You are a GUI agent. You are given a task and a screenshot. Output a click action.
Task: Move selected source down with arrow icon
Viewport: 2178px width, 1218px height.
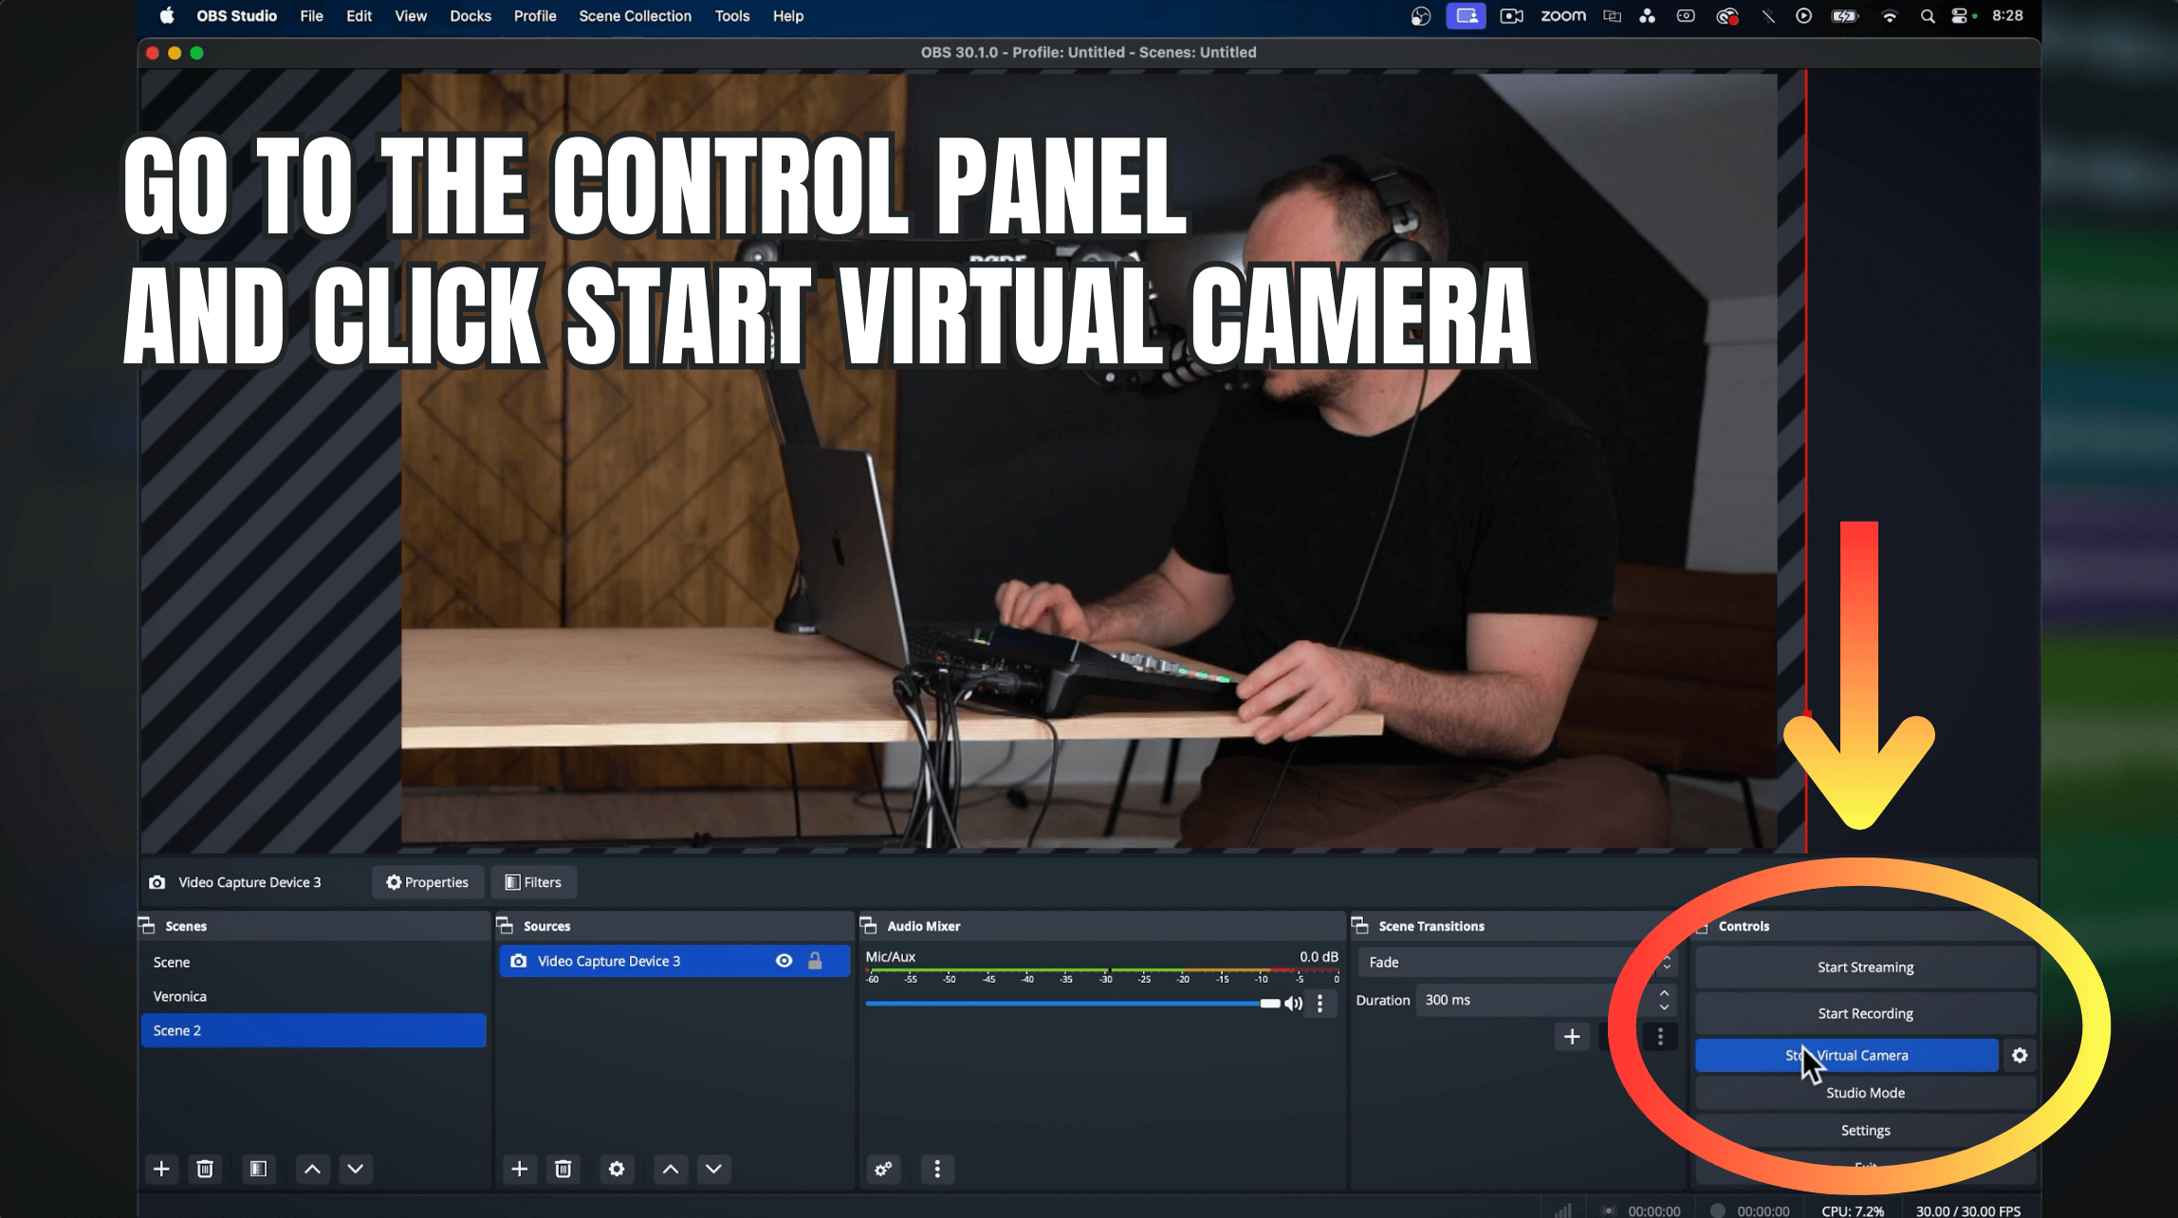click(713, 1169)
